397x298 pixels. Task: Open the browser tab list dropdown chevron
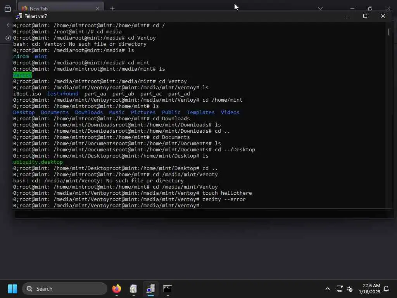tap(320, 9)
